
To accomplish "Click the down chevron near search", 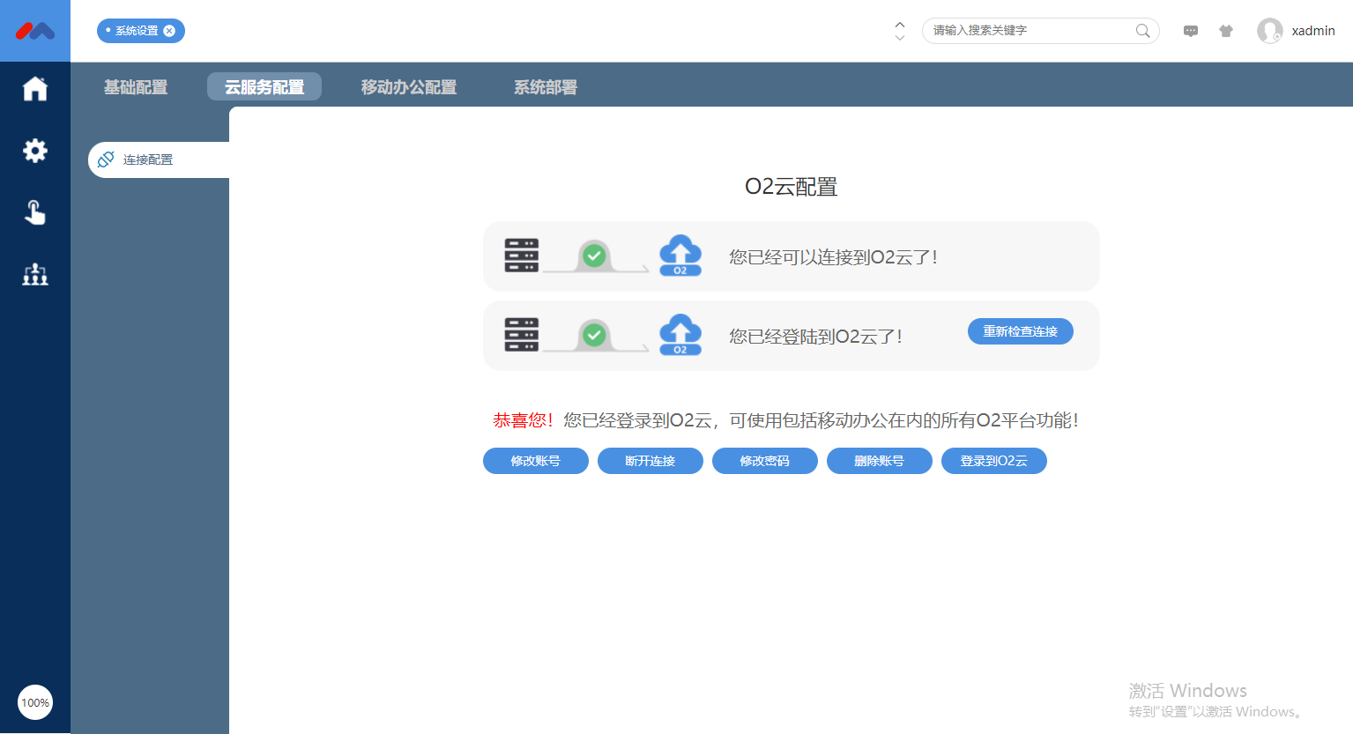I will tap(899, 38).
